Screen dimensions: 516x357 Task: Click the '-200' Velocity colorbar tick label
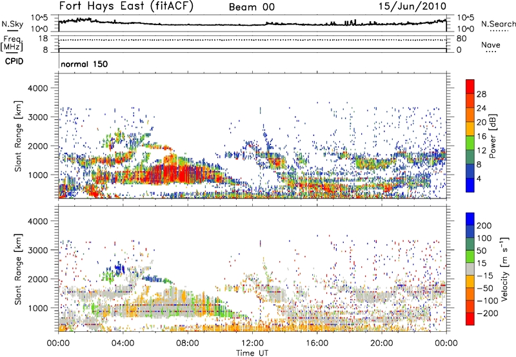[x=488, y=313]
